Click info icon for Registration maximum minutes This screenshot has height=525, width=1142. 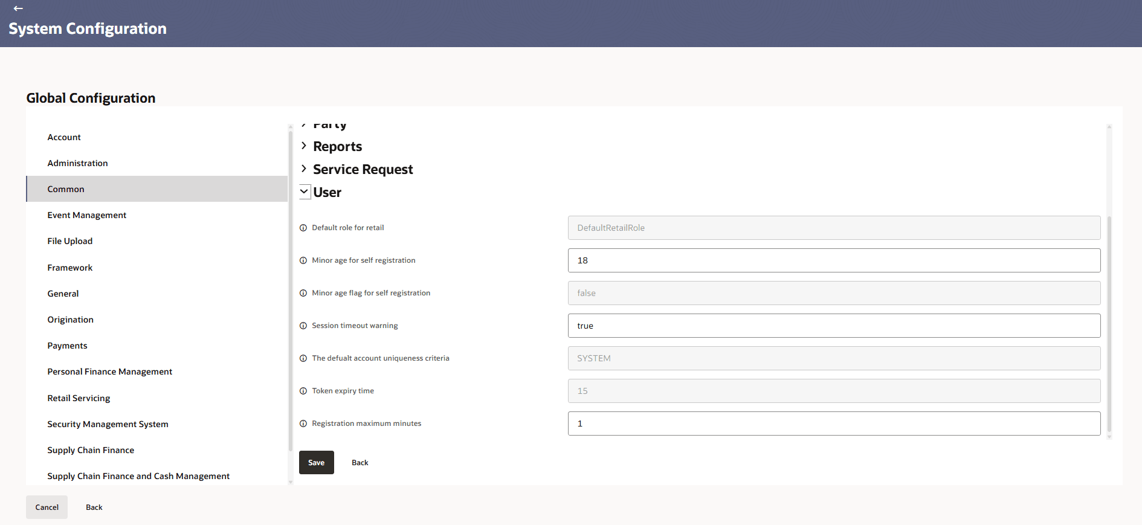pos(303,424)
